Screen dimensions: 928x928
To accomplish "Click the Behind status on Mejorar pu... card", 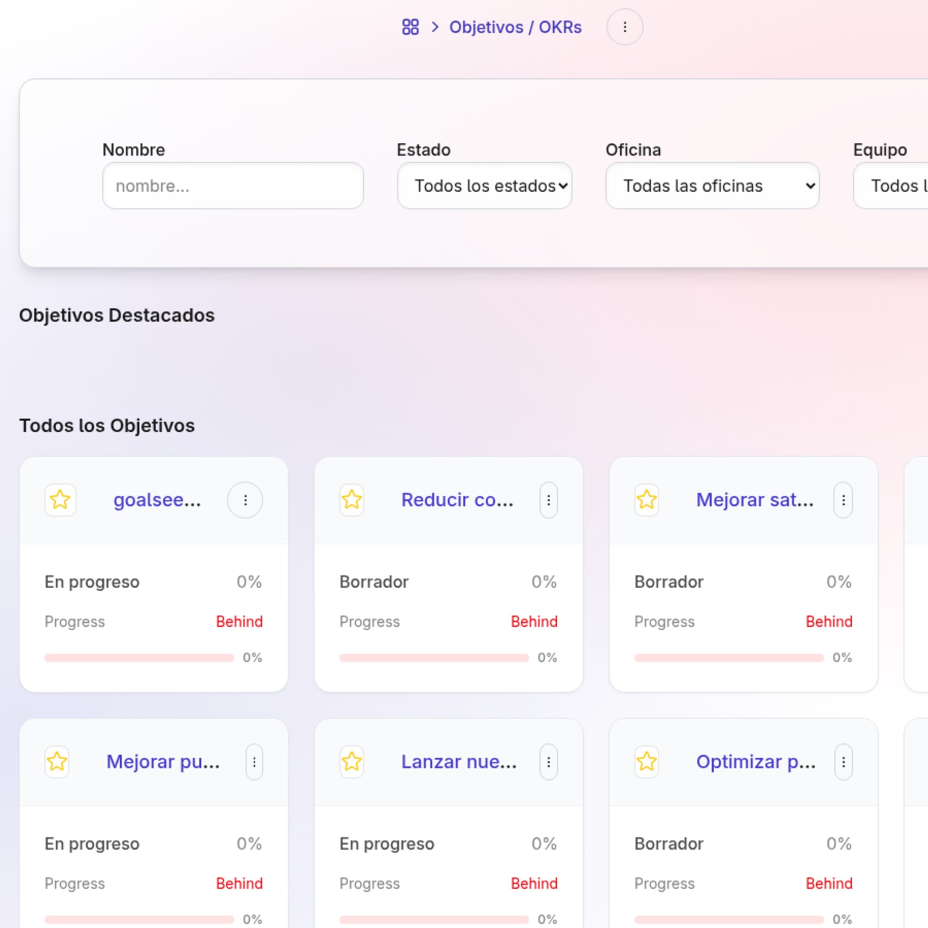I will 239,883.
